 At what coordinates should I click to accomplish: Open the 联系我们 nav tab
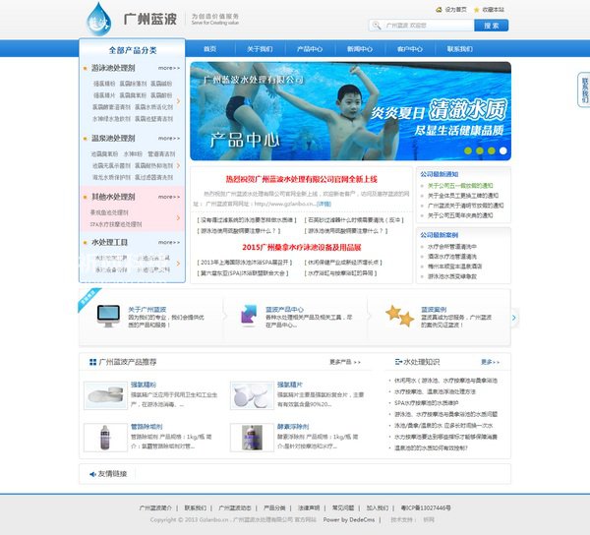pyautogui.click(x=460, y=49)
